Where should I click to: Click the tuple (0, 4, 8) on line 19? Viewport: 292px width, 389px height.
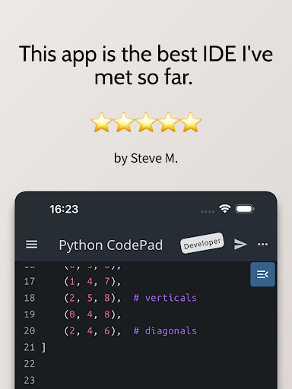(92, 315)
